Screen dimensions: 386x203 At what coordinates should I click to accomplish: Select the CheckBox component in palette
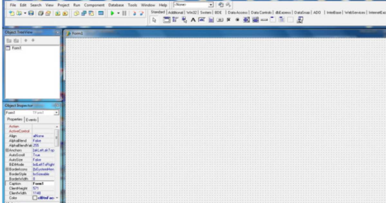pos(229,20)
